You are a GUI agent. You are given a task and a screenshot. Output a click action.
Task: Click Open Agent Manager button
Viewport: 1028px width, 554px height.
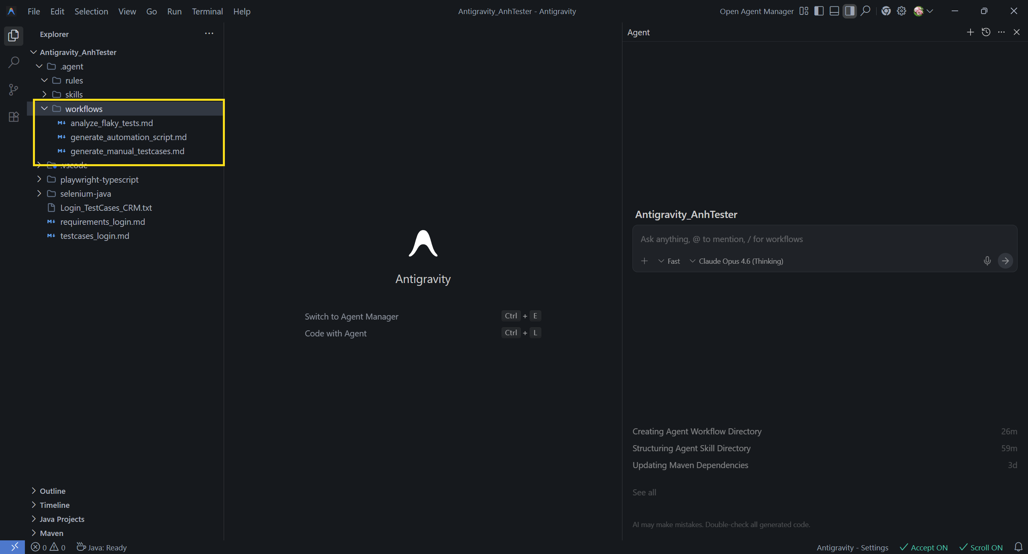click(757, 11)
